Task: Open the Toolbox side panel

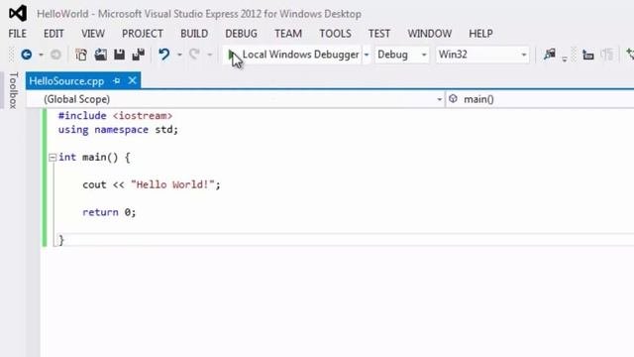Action: [13, 90]
